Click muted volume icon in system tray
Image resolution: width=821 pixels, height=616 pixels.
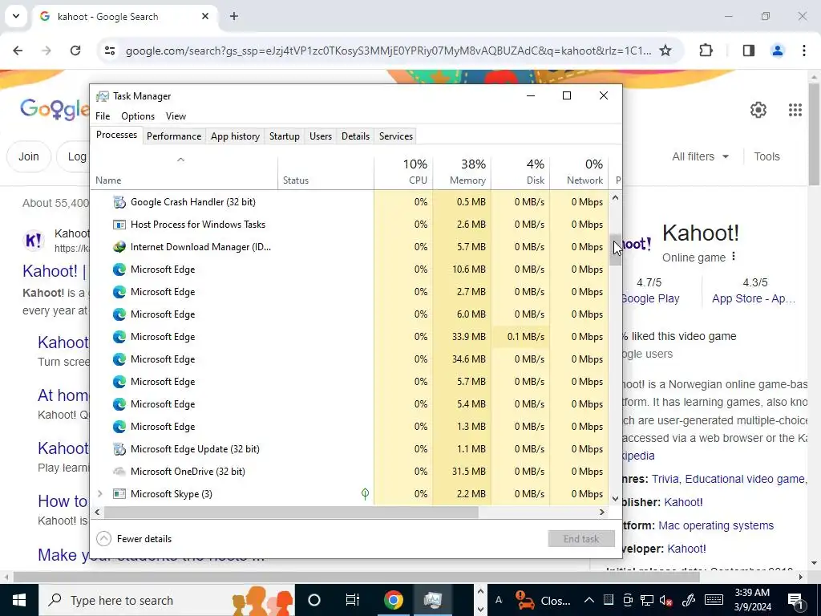pos(666,600)
